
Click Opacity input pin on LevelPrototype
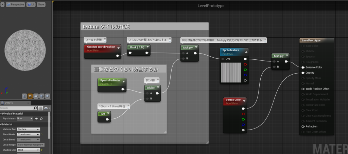(x=303, y=73)
